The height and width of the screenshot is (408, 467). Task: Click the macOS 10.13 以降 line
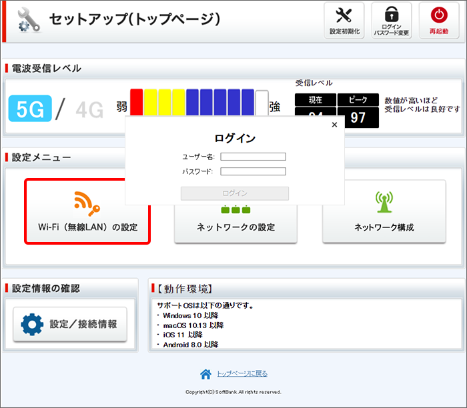pyautogui.click(x=193, y=325)
